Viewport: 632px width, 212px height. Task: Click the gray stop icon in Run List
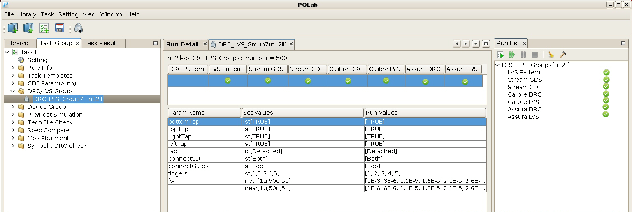[535, 55]
